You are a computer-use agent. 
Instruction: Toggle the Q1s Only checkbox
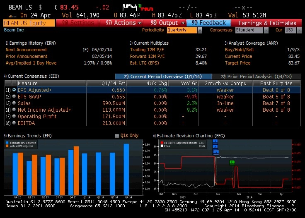[117, 136]
